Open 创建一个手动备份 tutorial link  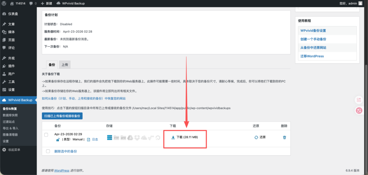pyautogui.click(x=313, y=39)
